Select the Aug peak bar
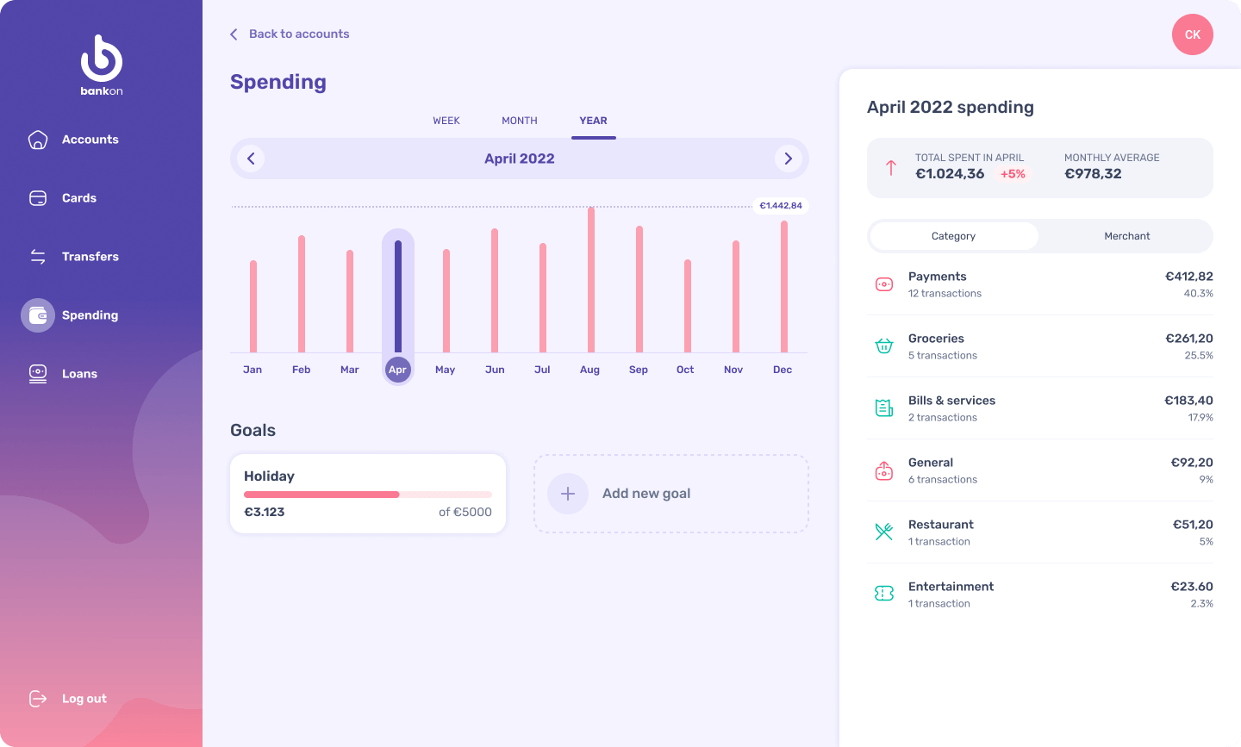Viewport: 1241px width, 747px height. tap(591, 280)
